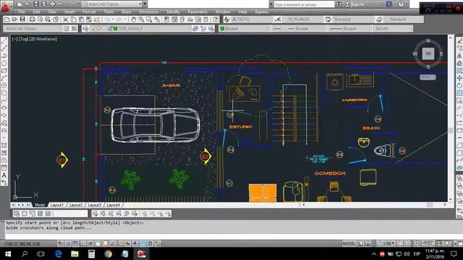Open the 50_PLANTA dimension style dropdown

coord(302,19)
